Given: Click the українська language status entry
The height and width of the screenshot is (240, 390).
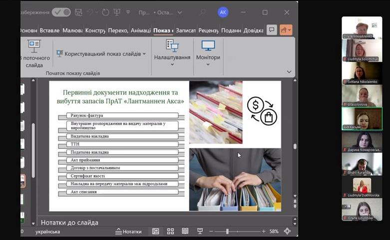Looking at the screenshot, I should (x=47, y=232).
